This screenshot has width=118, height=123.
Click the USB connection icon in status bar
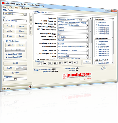click(x=30, y=87)
